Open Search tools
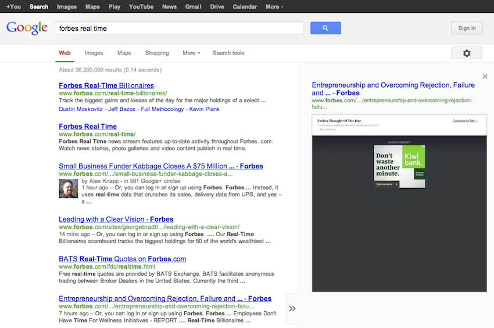The height and width of the screenshot is (328, 494). (x=228, y=53)
